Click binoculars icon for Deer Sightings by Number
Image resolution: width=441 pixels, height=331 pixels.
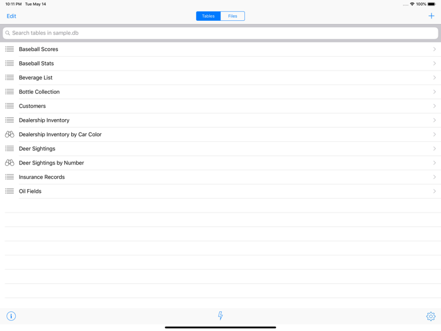pyautogui.click(x=9, y=163)
